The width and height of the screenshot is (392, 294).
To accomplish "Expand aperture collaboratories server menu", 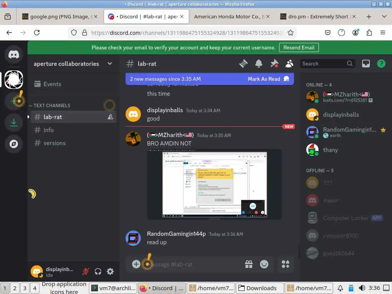I will coord(109,64).
